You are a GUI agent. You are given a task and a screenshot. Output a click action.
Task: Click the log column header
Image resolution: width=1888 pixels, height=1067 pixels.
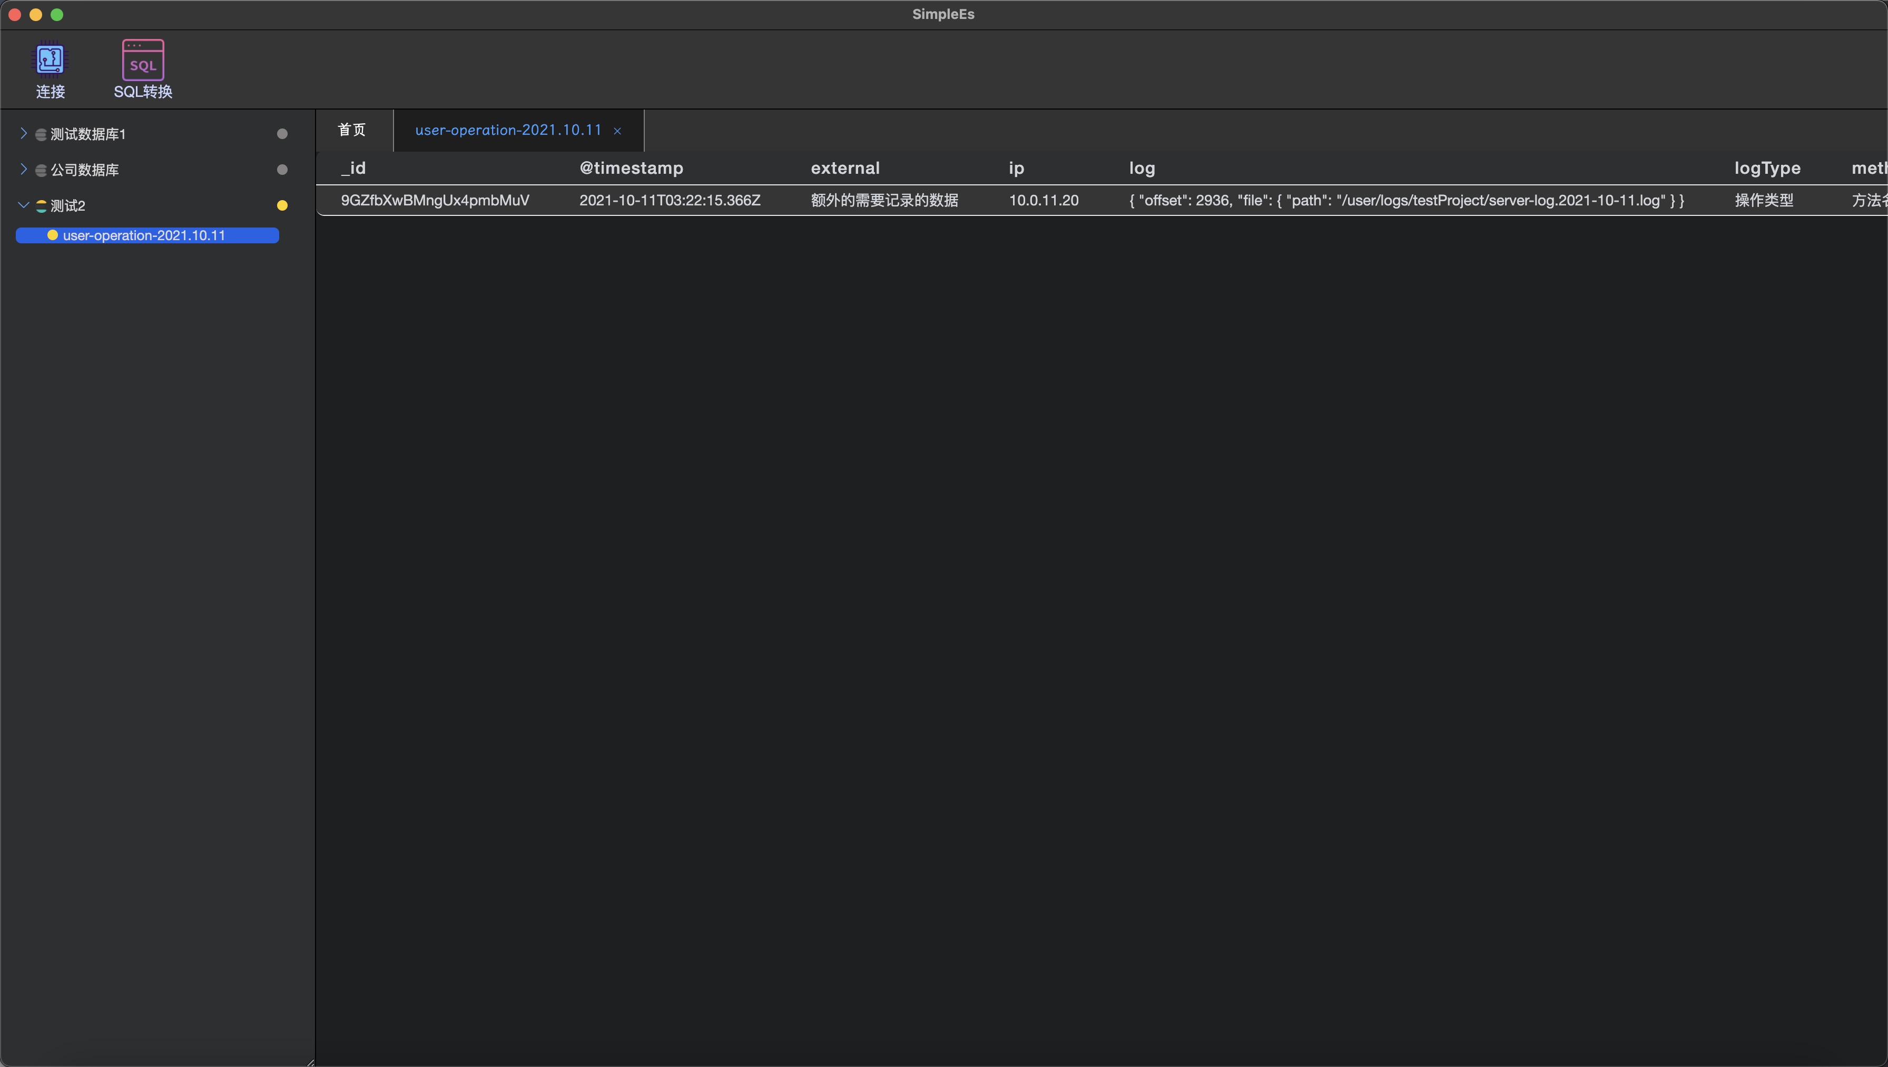[1142, 168]
